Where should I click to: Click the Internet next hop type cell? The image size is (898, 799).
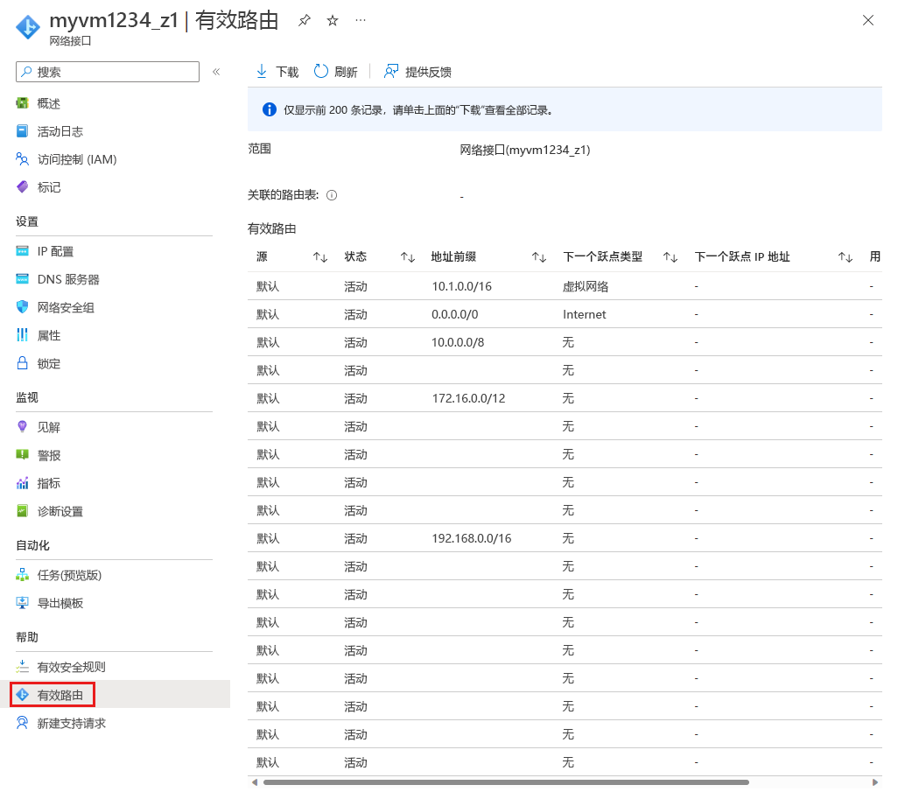584,314
